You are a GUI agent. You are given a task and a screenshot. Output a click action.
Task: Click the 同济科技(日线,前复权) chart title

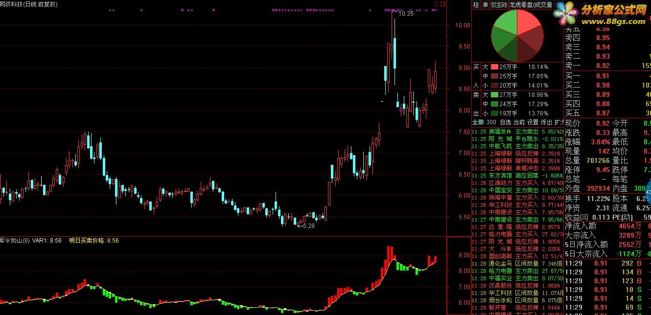(29, 4)
